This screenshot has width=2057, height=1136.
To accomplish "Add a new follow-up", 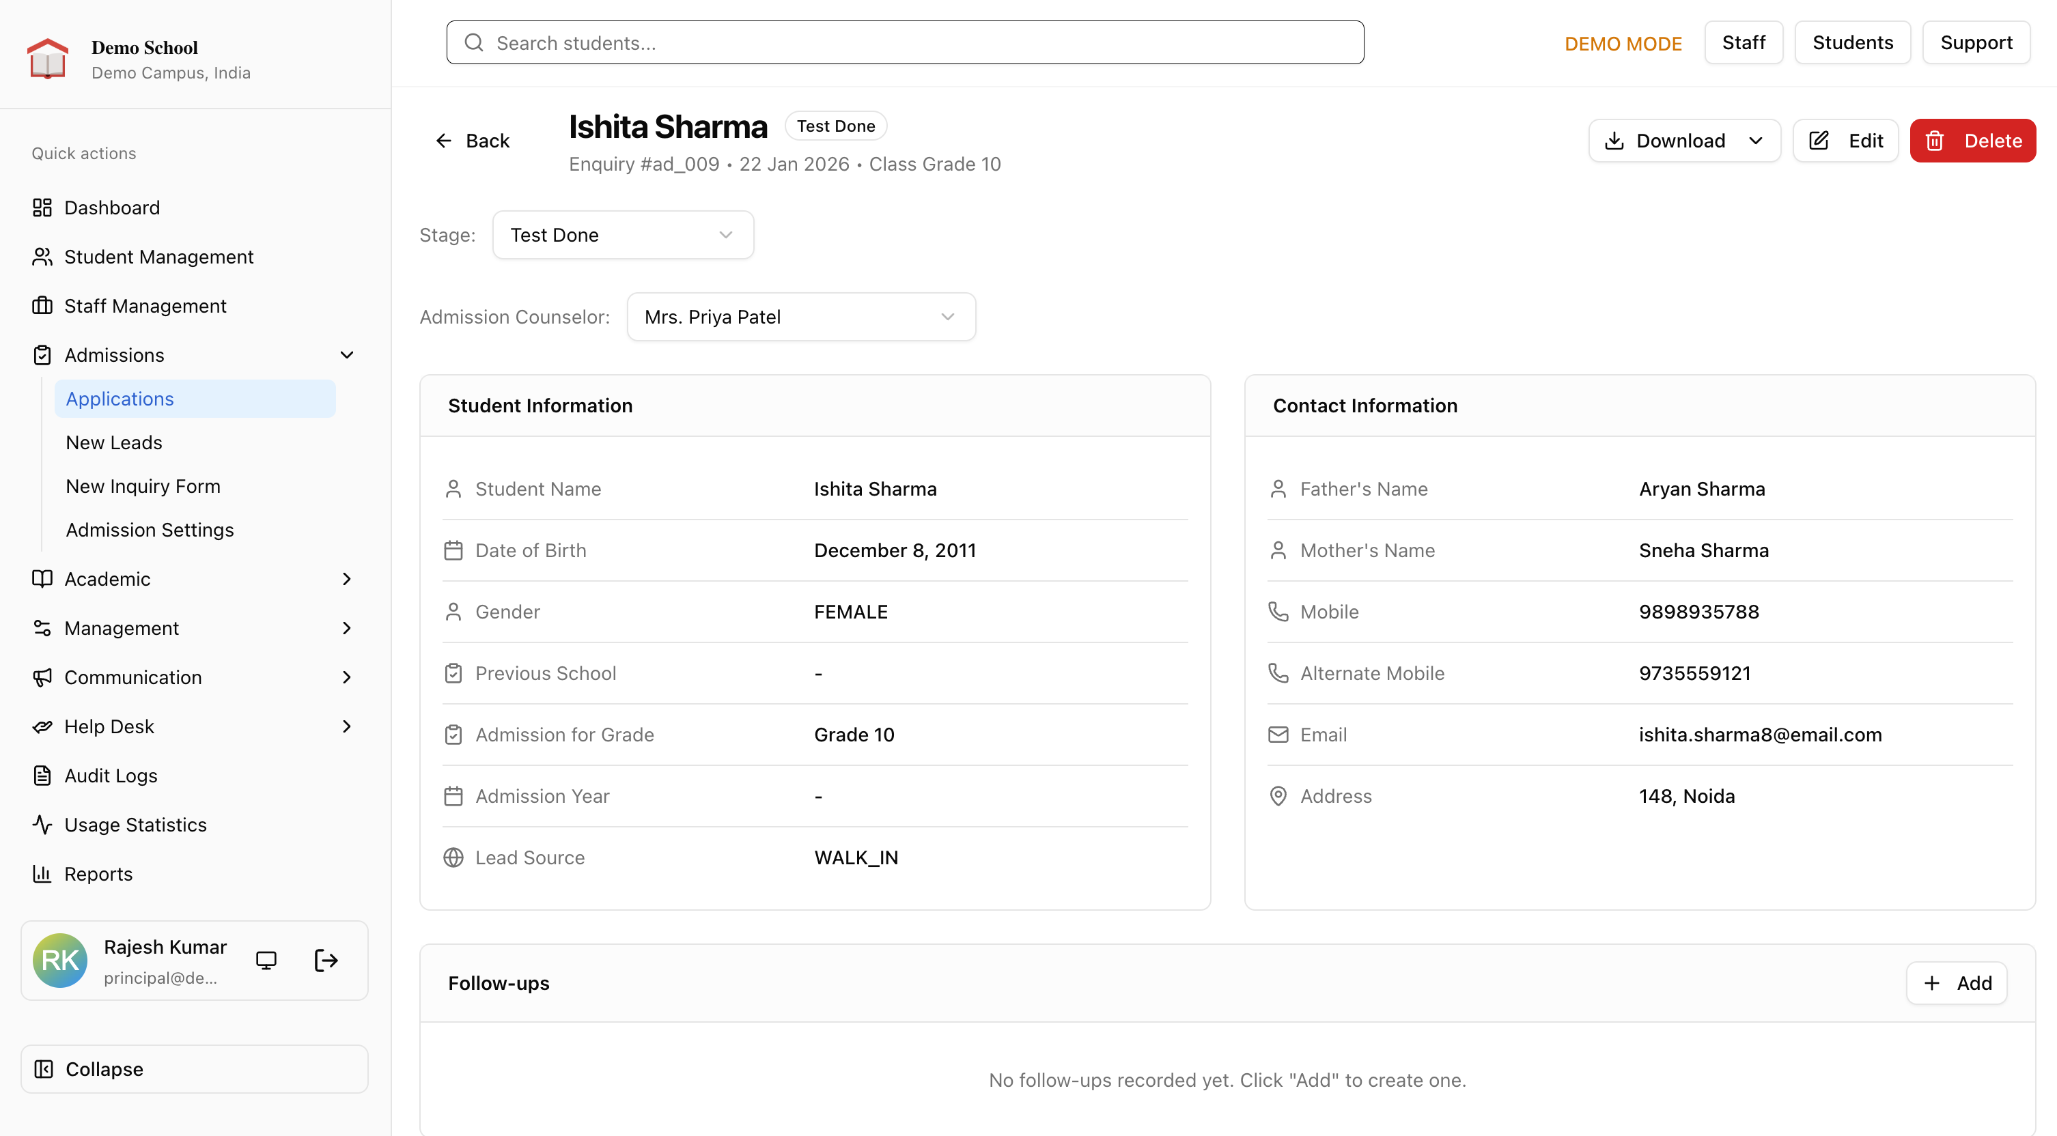I will coord(1957,984).
